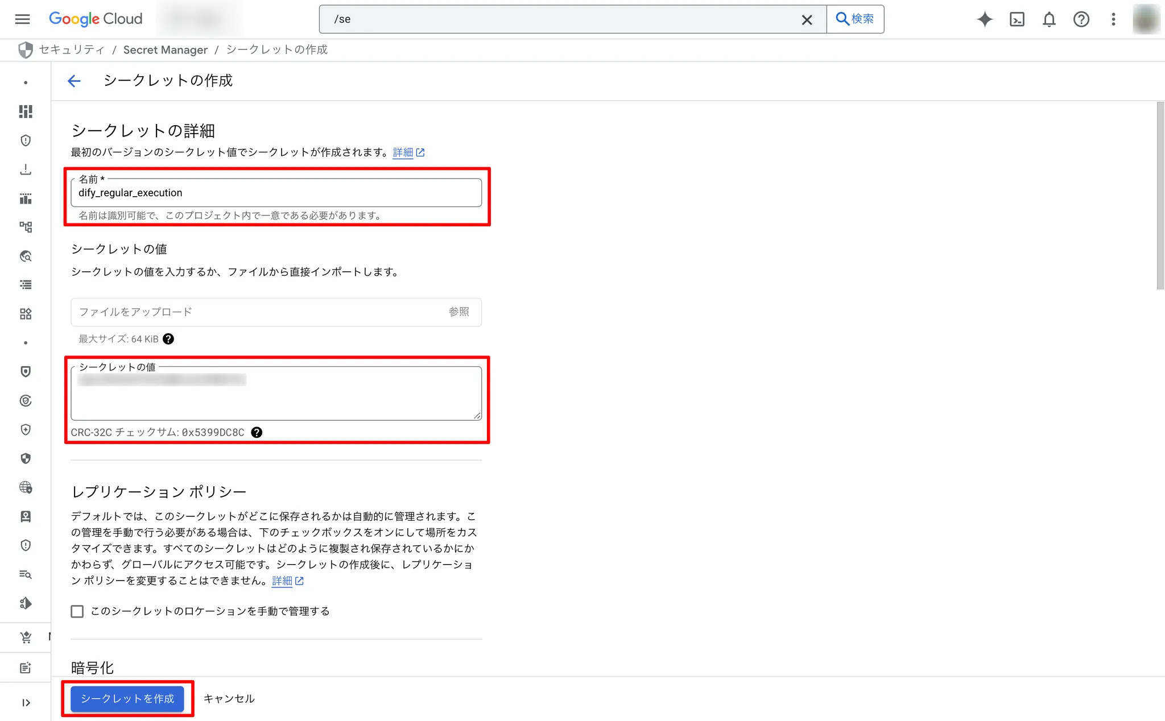Click the 最大サイズ 64 KiB help icon
Image resolution: width=1165 pixels, height=721 pixels.
coord(168,339)
